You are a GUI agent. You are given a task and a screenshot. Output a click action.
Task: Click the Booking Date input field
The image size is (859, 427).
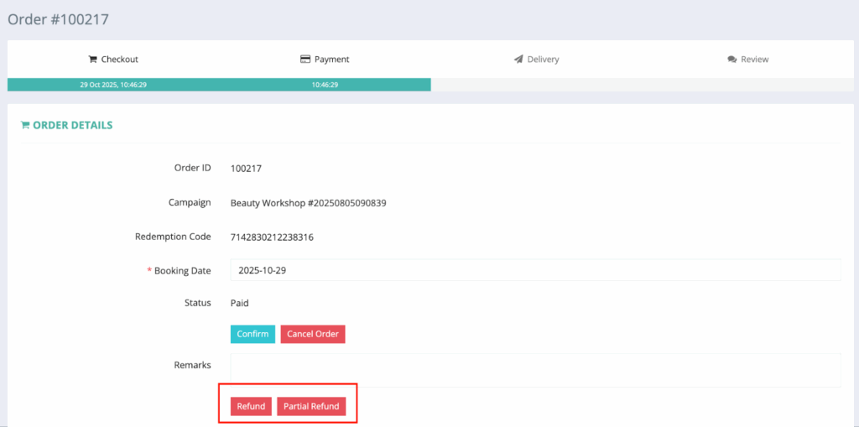535,270
